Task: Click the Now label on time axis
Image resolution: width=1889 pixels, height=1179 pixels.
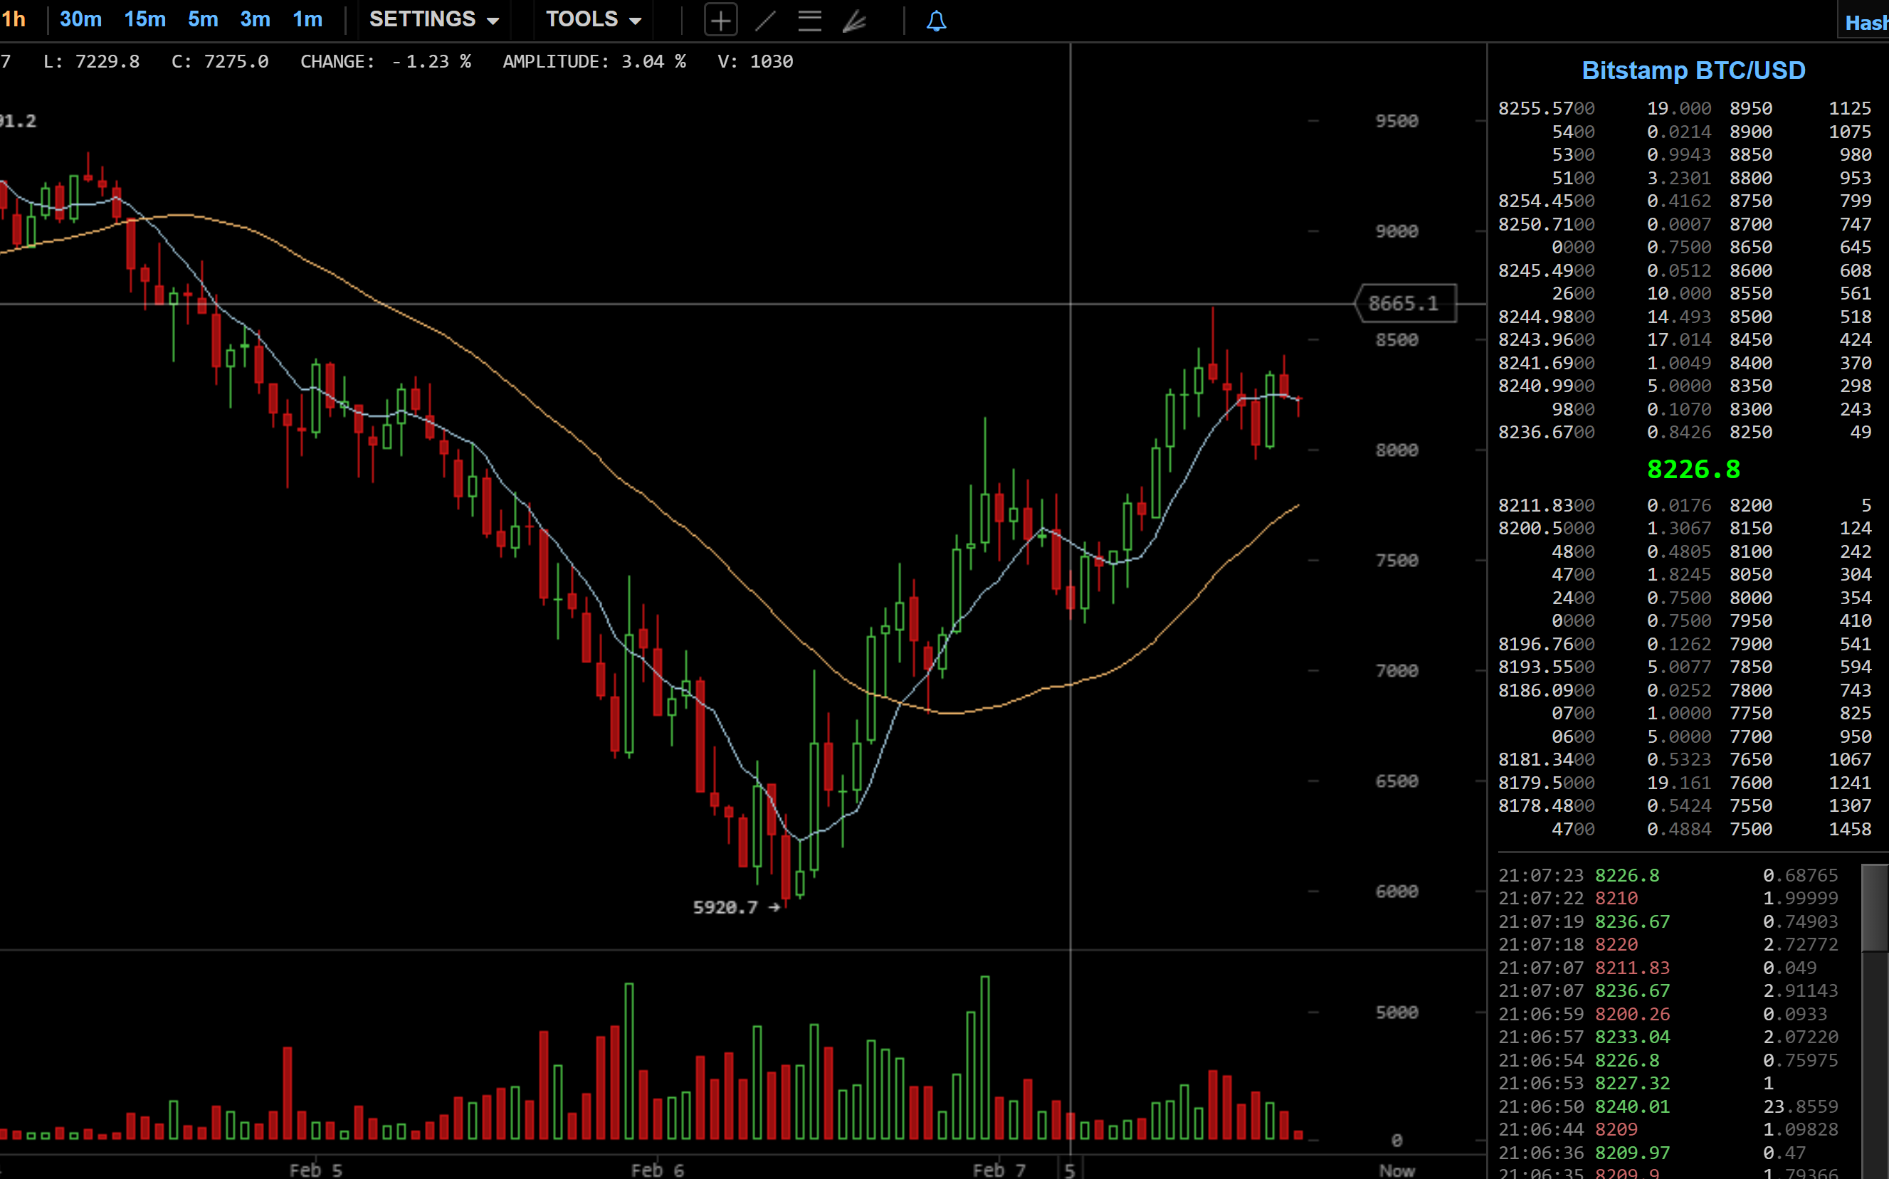Action: pyautogui.click(x=1397, y=1170)
